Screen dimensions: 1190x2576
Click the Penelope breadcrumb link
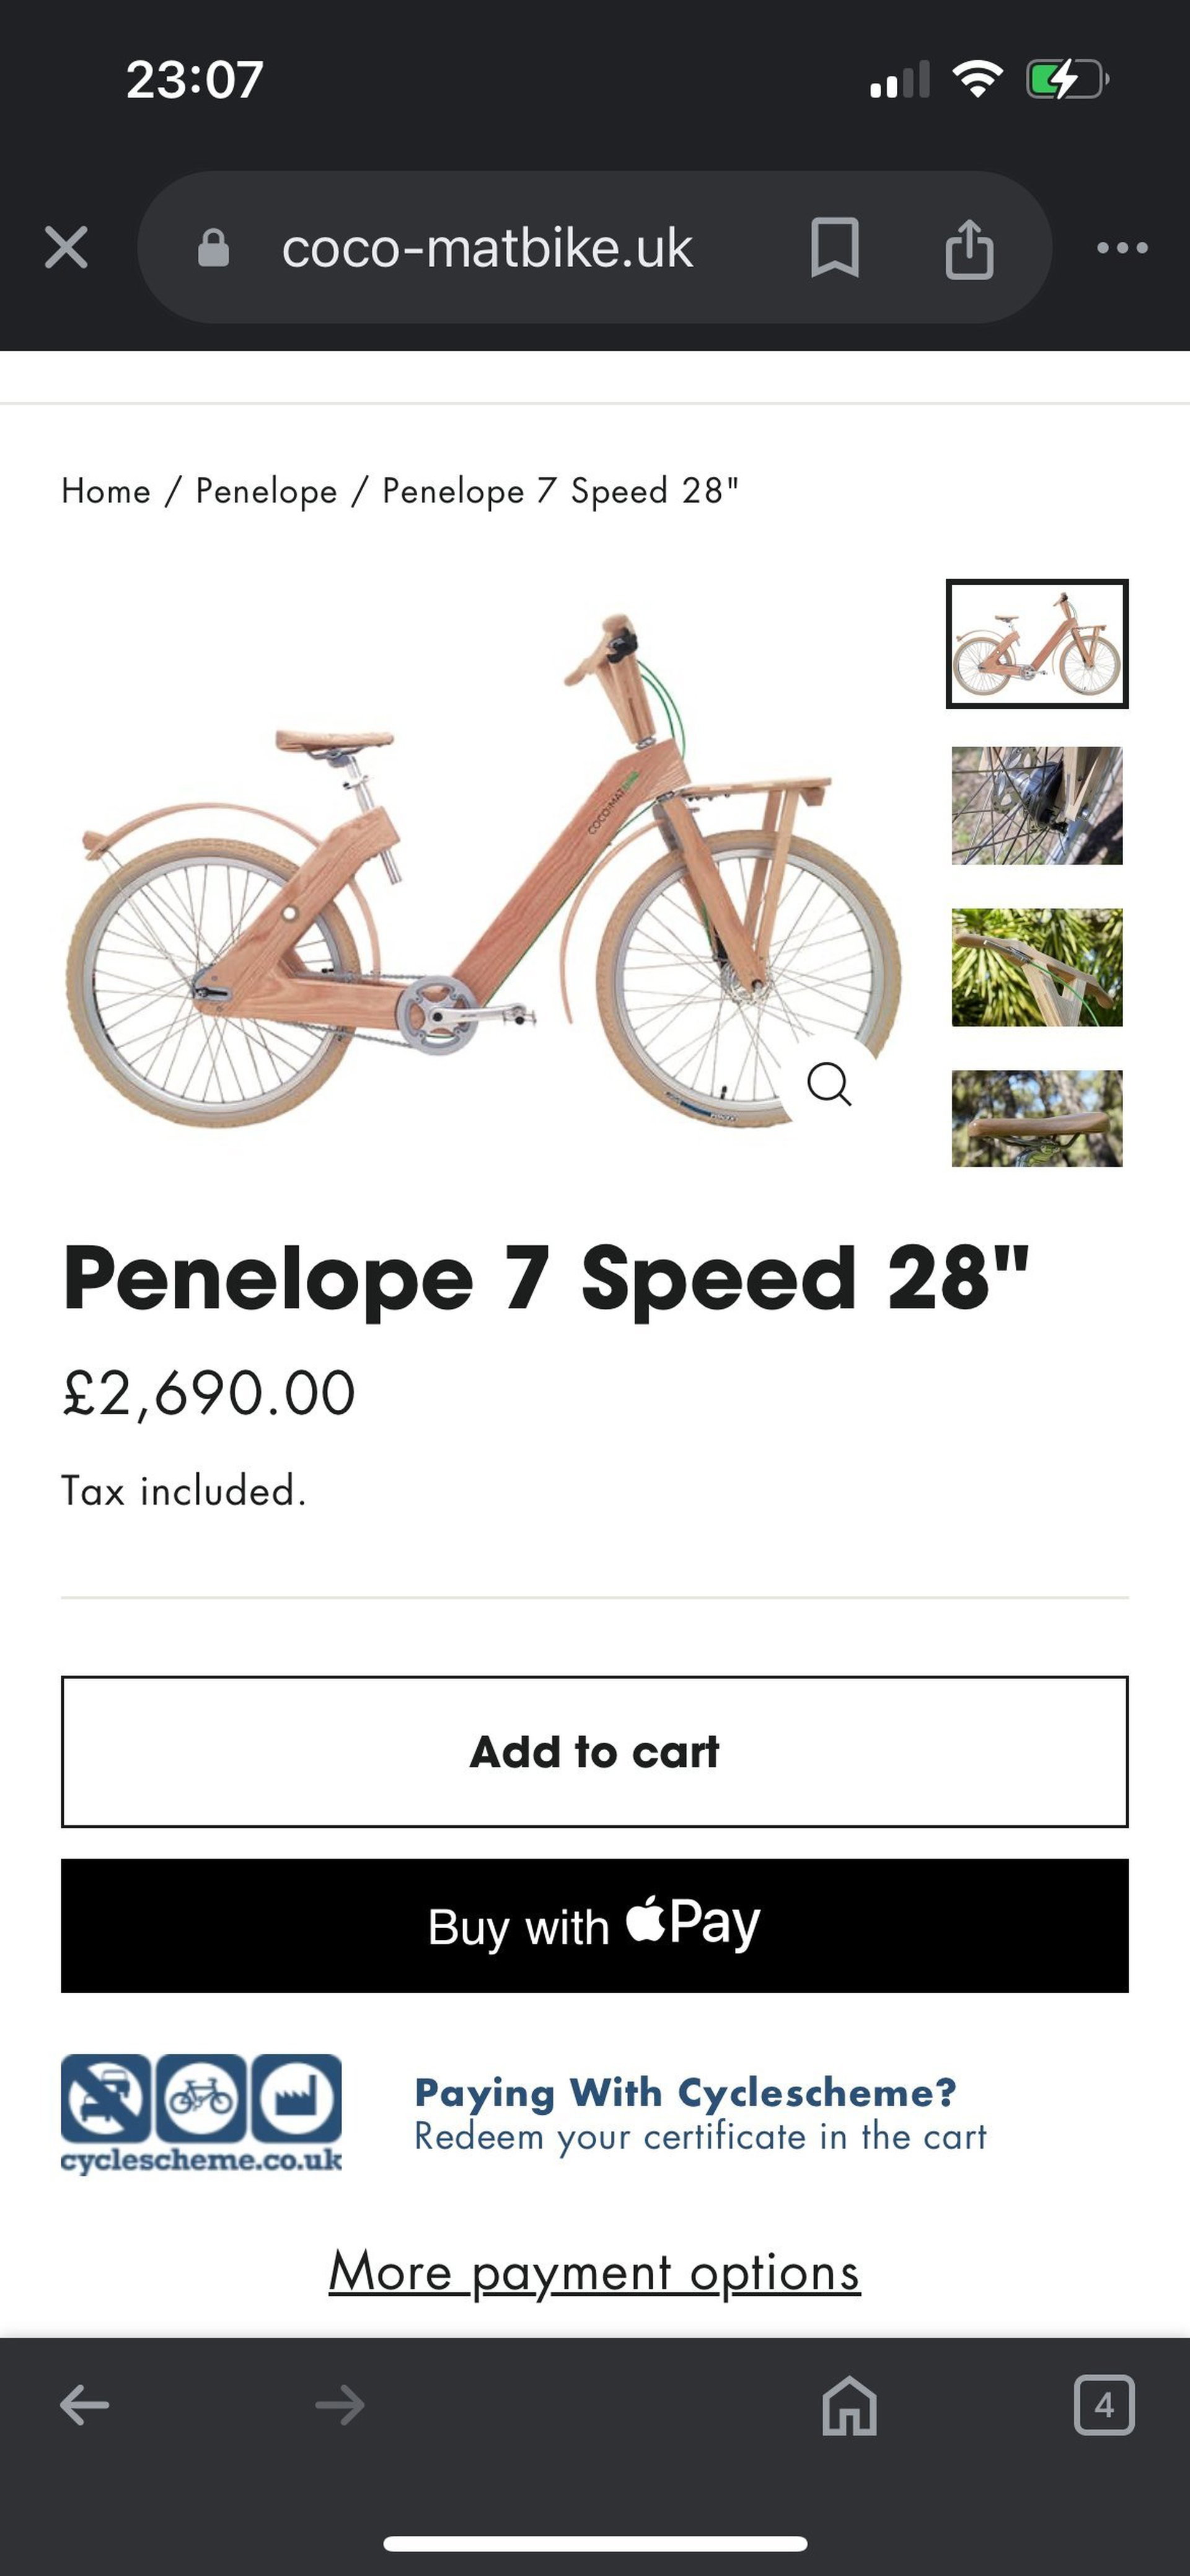[266, 491]
